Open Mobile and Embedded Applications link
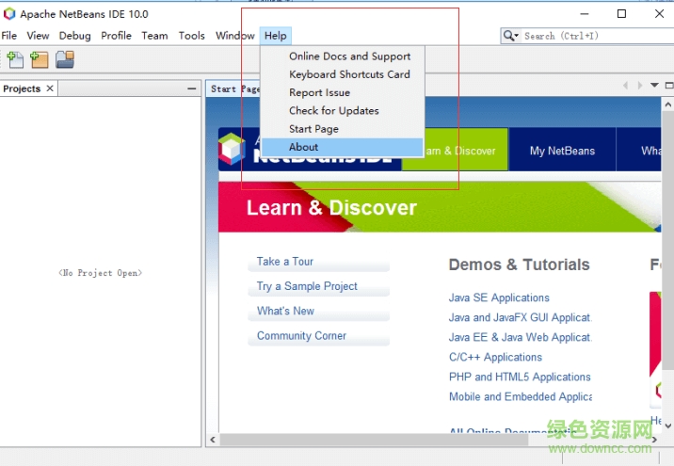The image size is (674, 466). tap(521, 396)
